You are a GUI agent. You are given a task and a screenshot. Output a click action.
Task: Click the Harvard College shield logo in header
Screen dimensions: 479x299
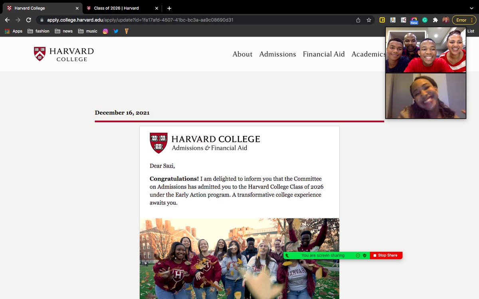tap(40, 54)
